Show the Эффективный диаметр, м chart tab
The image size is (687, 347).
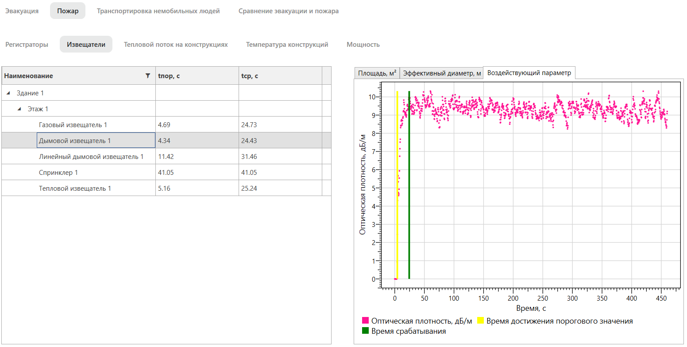coord(441,73)
